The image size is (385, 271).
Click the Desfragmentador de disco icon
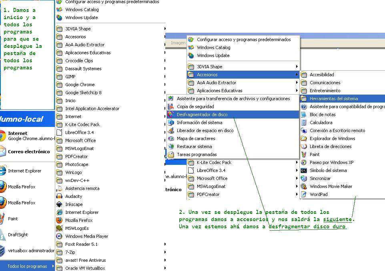(170, 114)
